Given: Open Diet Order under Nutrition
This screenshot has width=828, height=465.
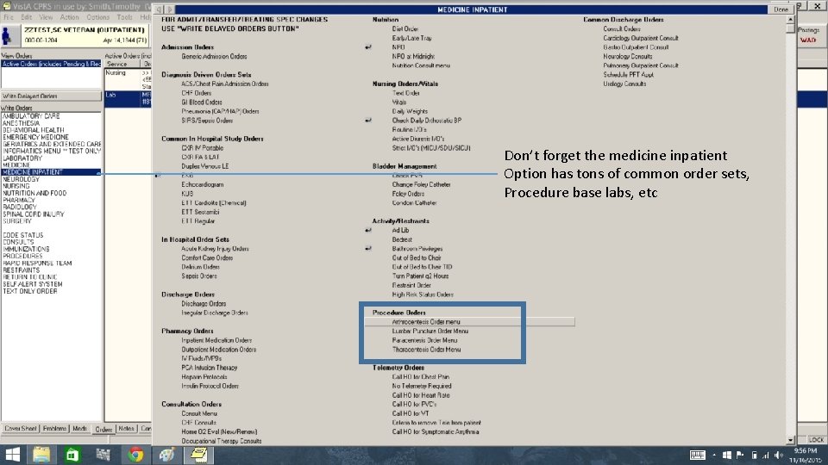Looking at the screenshot, I should coord(405,29).
